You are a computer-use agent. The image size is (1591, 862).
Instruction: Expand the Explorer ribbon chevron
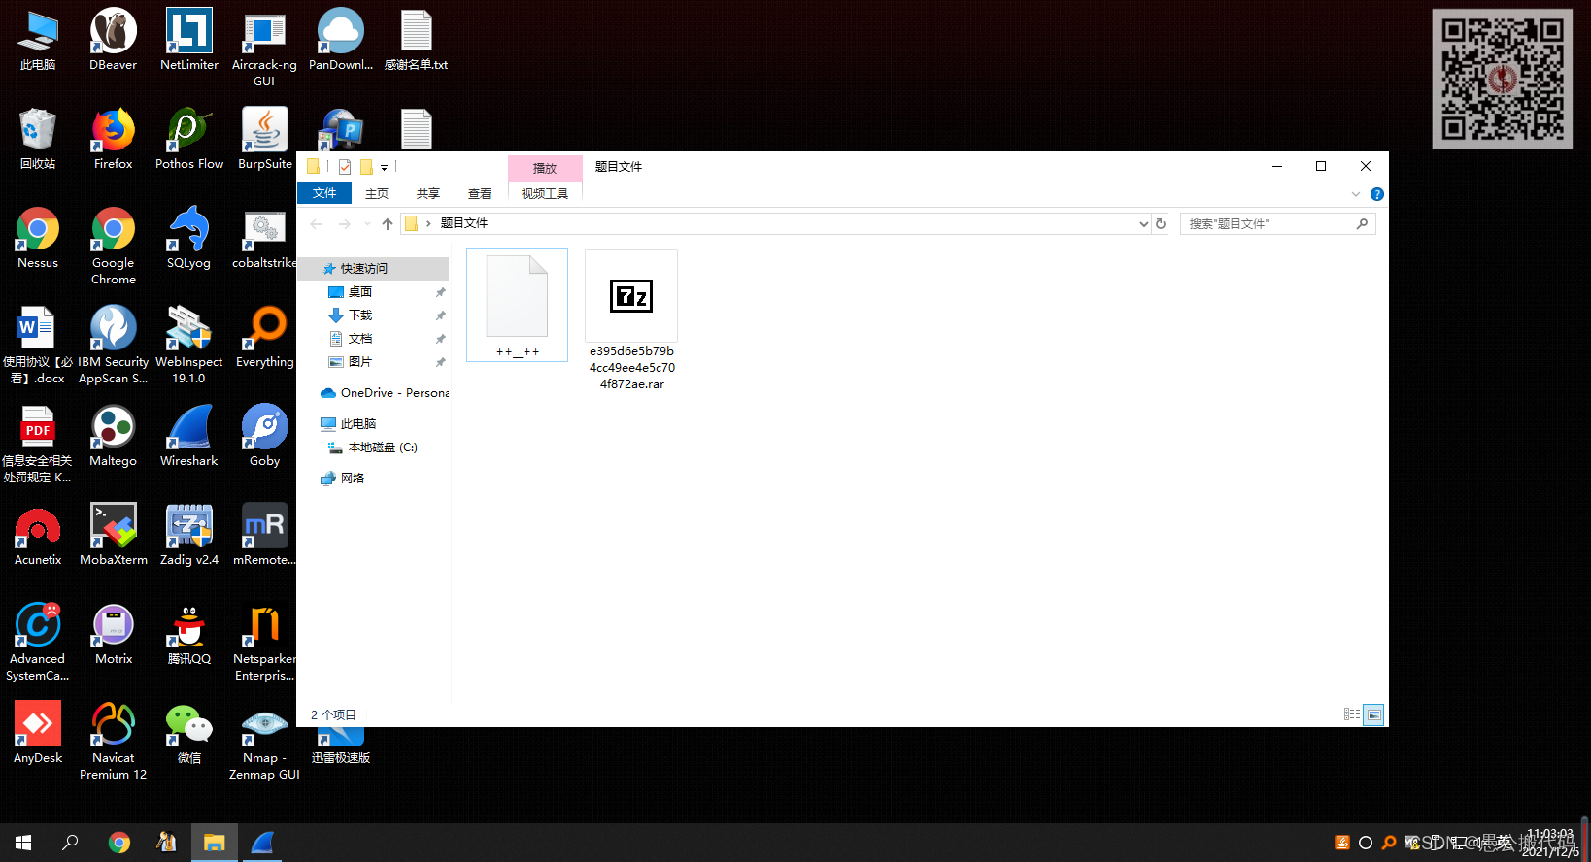1356,194
